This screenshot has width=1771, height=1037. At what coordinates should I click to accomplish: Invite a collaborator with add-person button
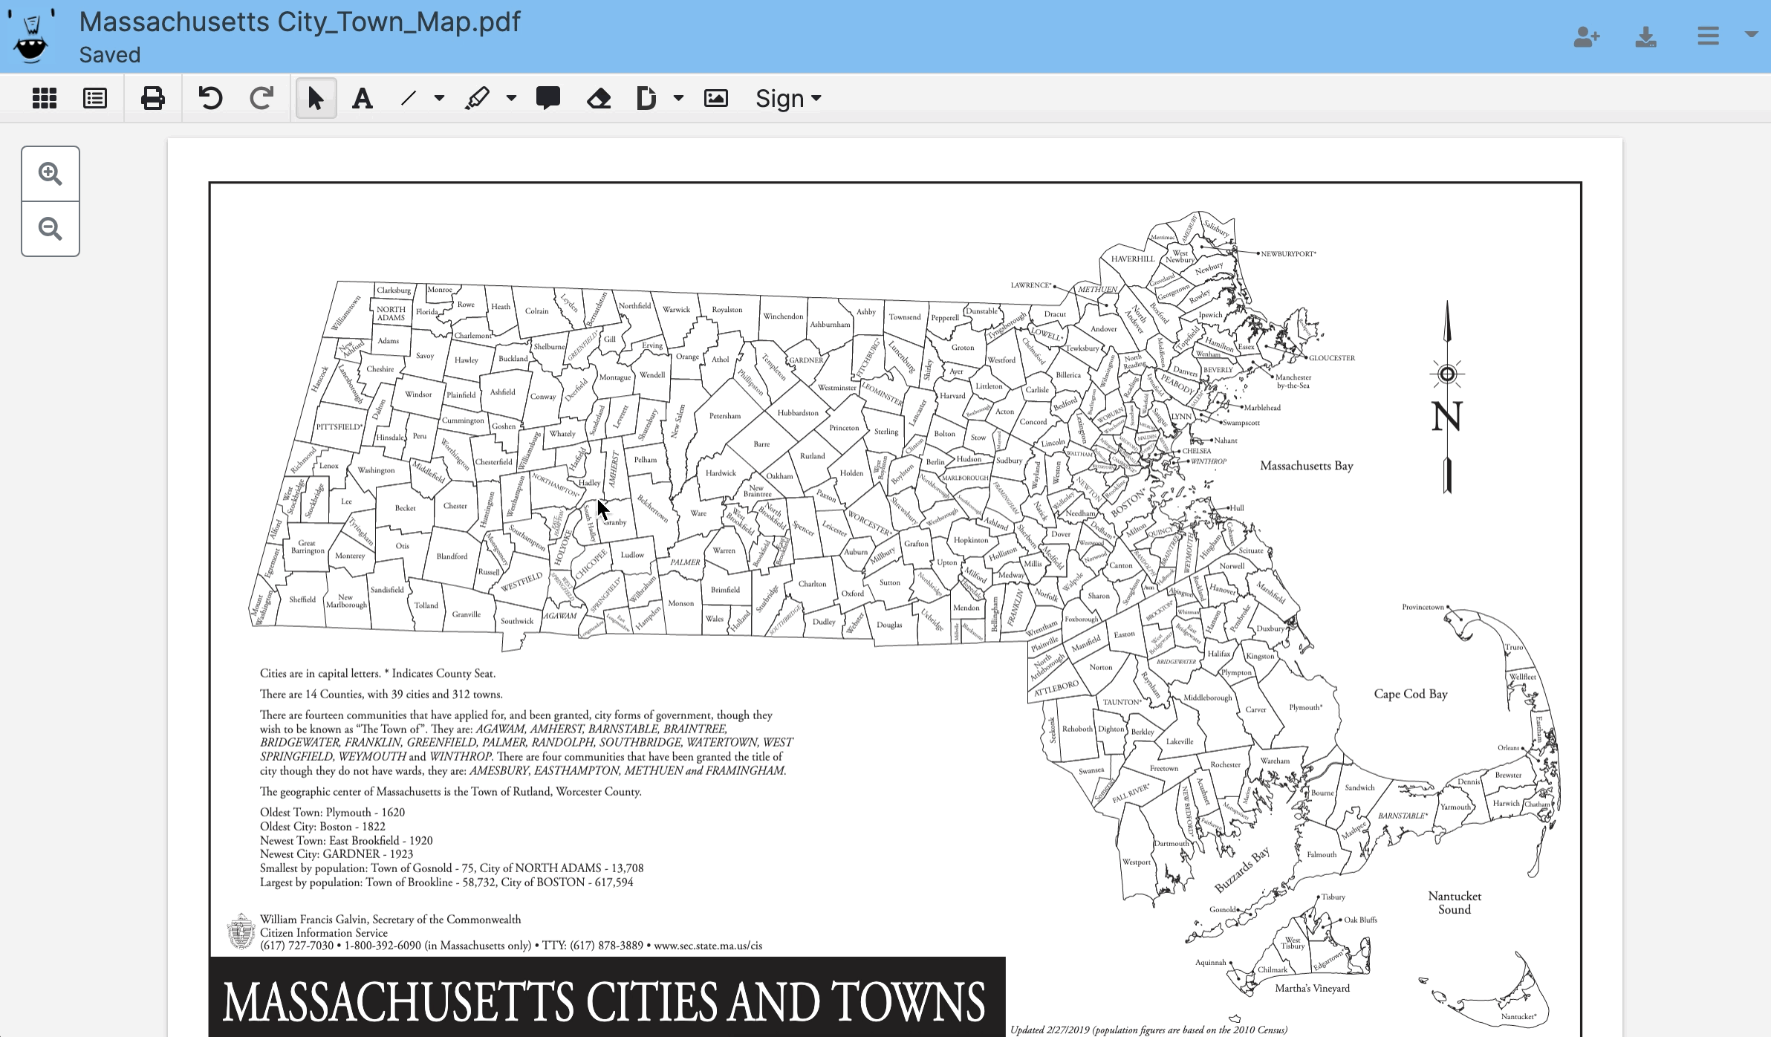(1586, 36)
